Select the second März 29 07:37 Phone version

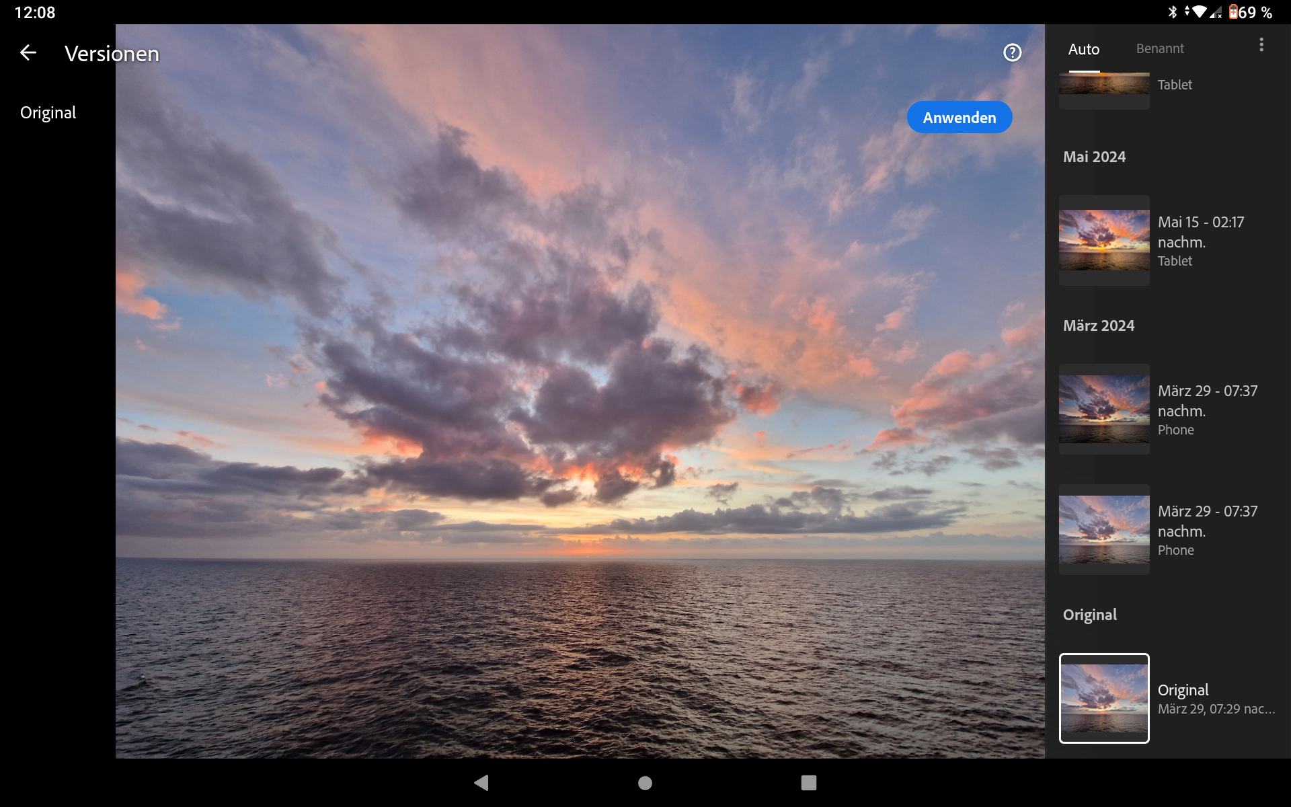(1104, 529)
